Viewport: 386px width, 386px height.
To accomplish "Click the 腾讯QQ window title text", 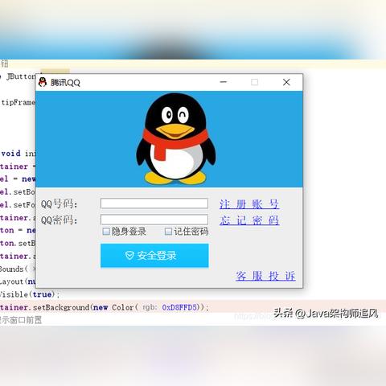I will pyautogui.click(x=65, y=83).
